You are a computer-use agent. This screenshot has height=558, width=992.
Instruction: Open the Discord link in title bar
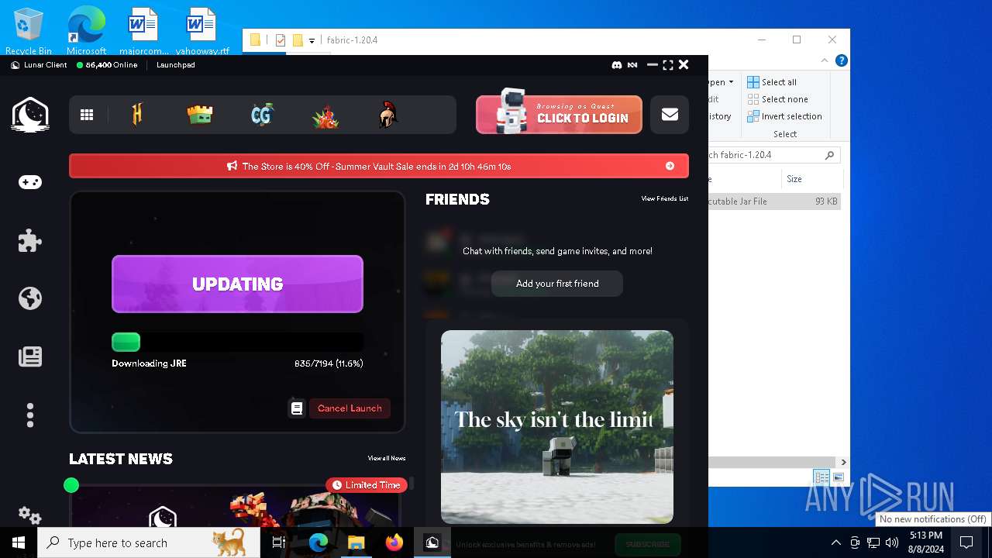[x=617, y=65]
